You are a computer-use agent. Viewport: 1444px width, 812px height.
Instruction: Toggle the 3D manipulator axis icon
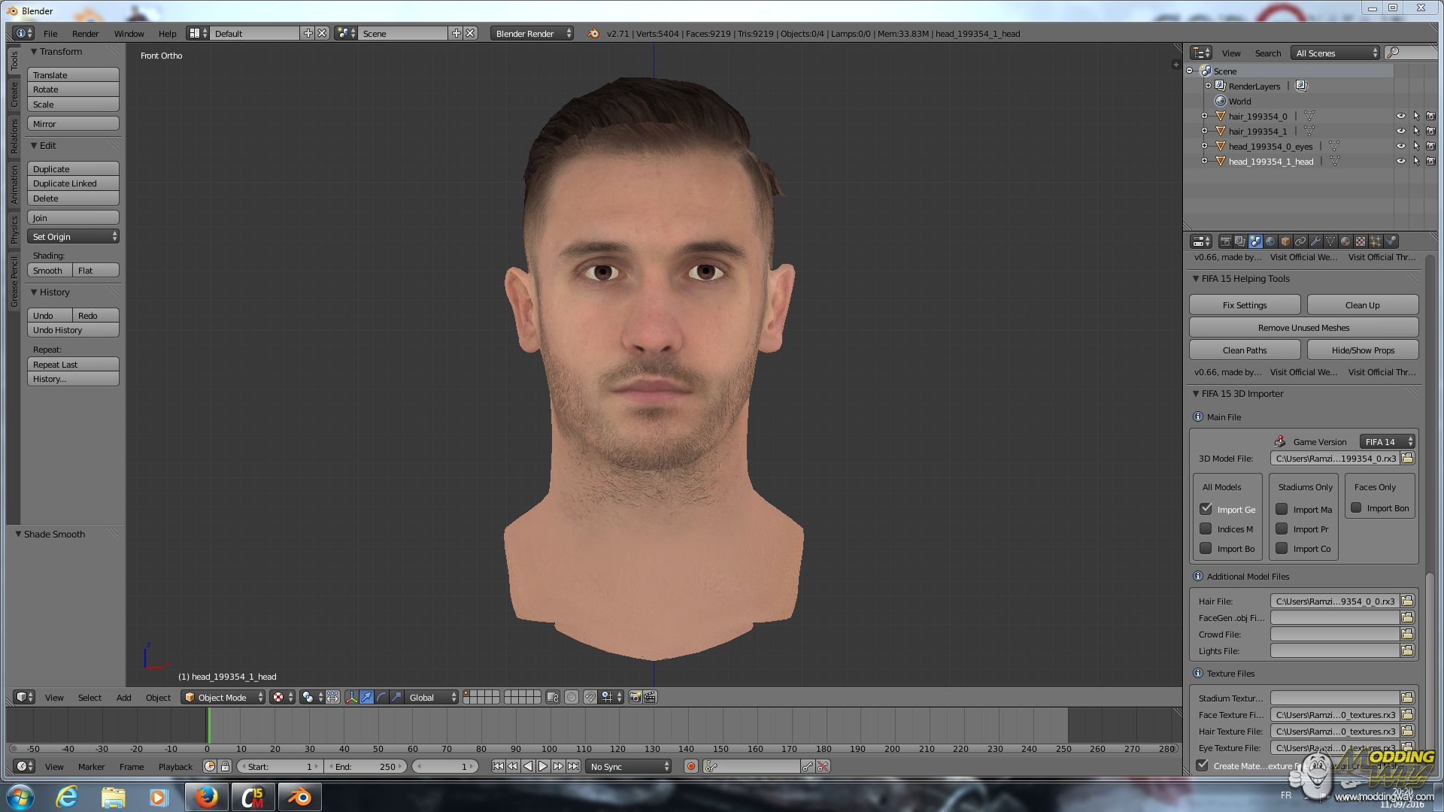click(351, 697)
